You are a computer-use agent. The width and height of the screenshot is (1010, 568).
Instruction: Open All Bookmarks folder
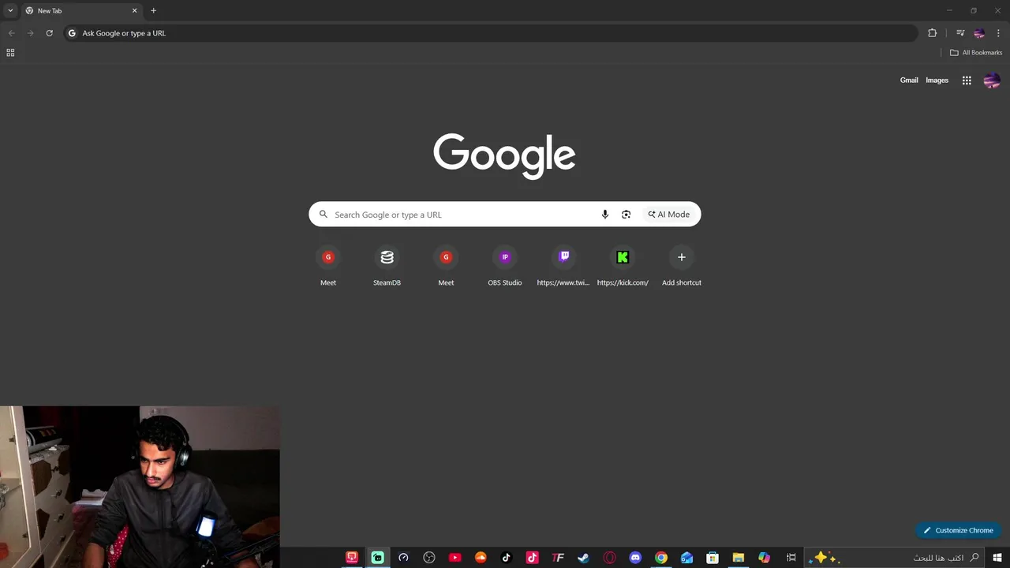pos(976,53)
